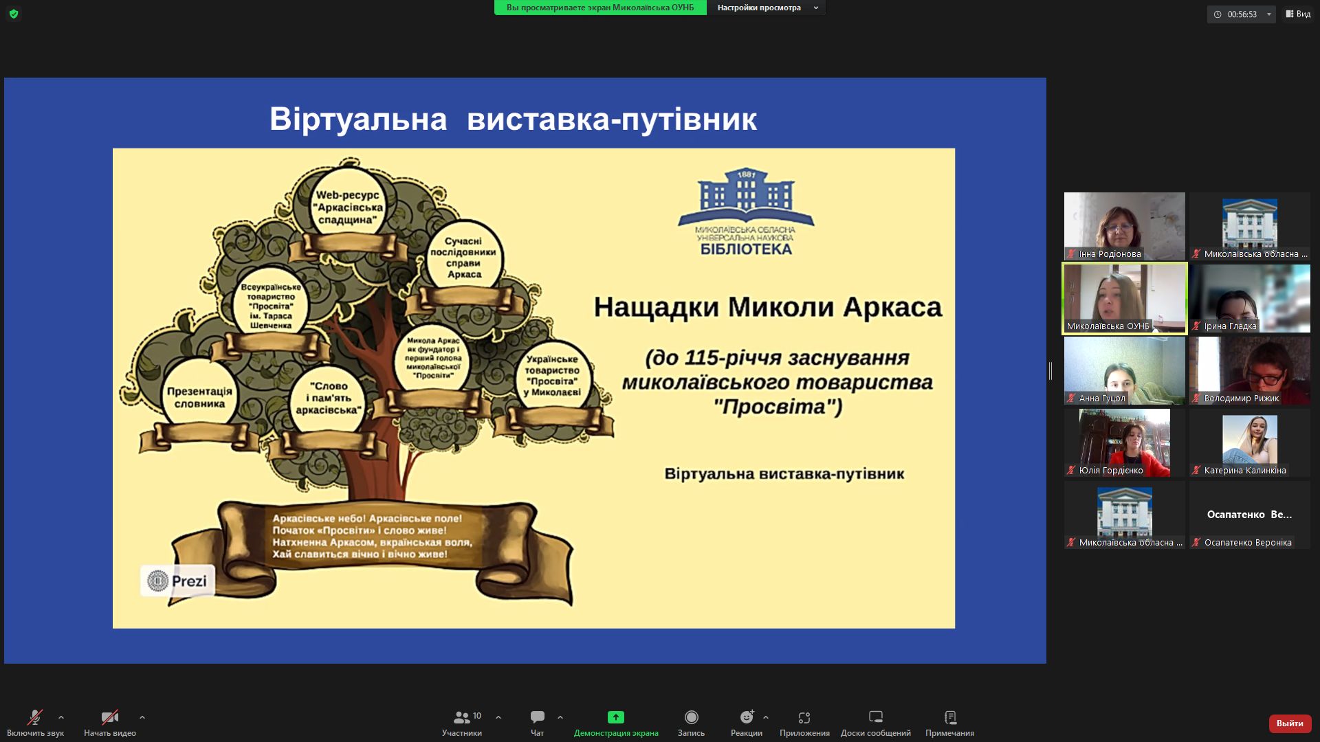This screenshot has width=1320, height=742.
Task: Start recording with the Запись icon
Action: tap(691, 717)
